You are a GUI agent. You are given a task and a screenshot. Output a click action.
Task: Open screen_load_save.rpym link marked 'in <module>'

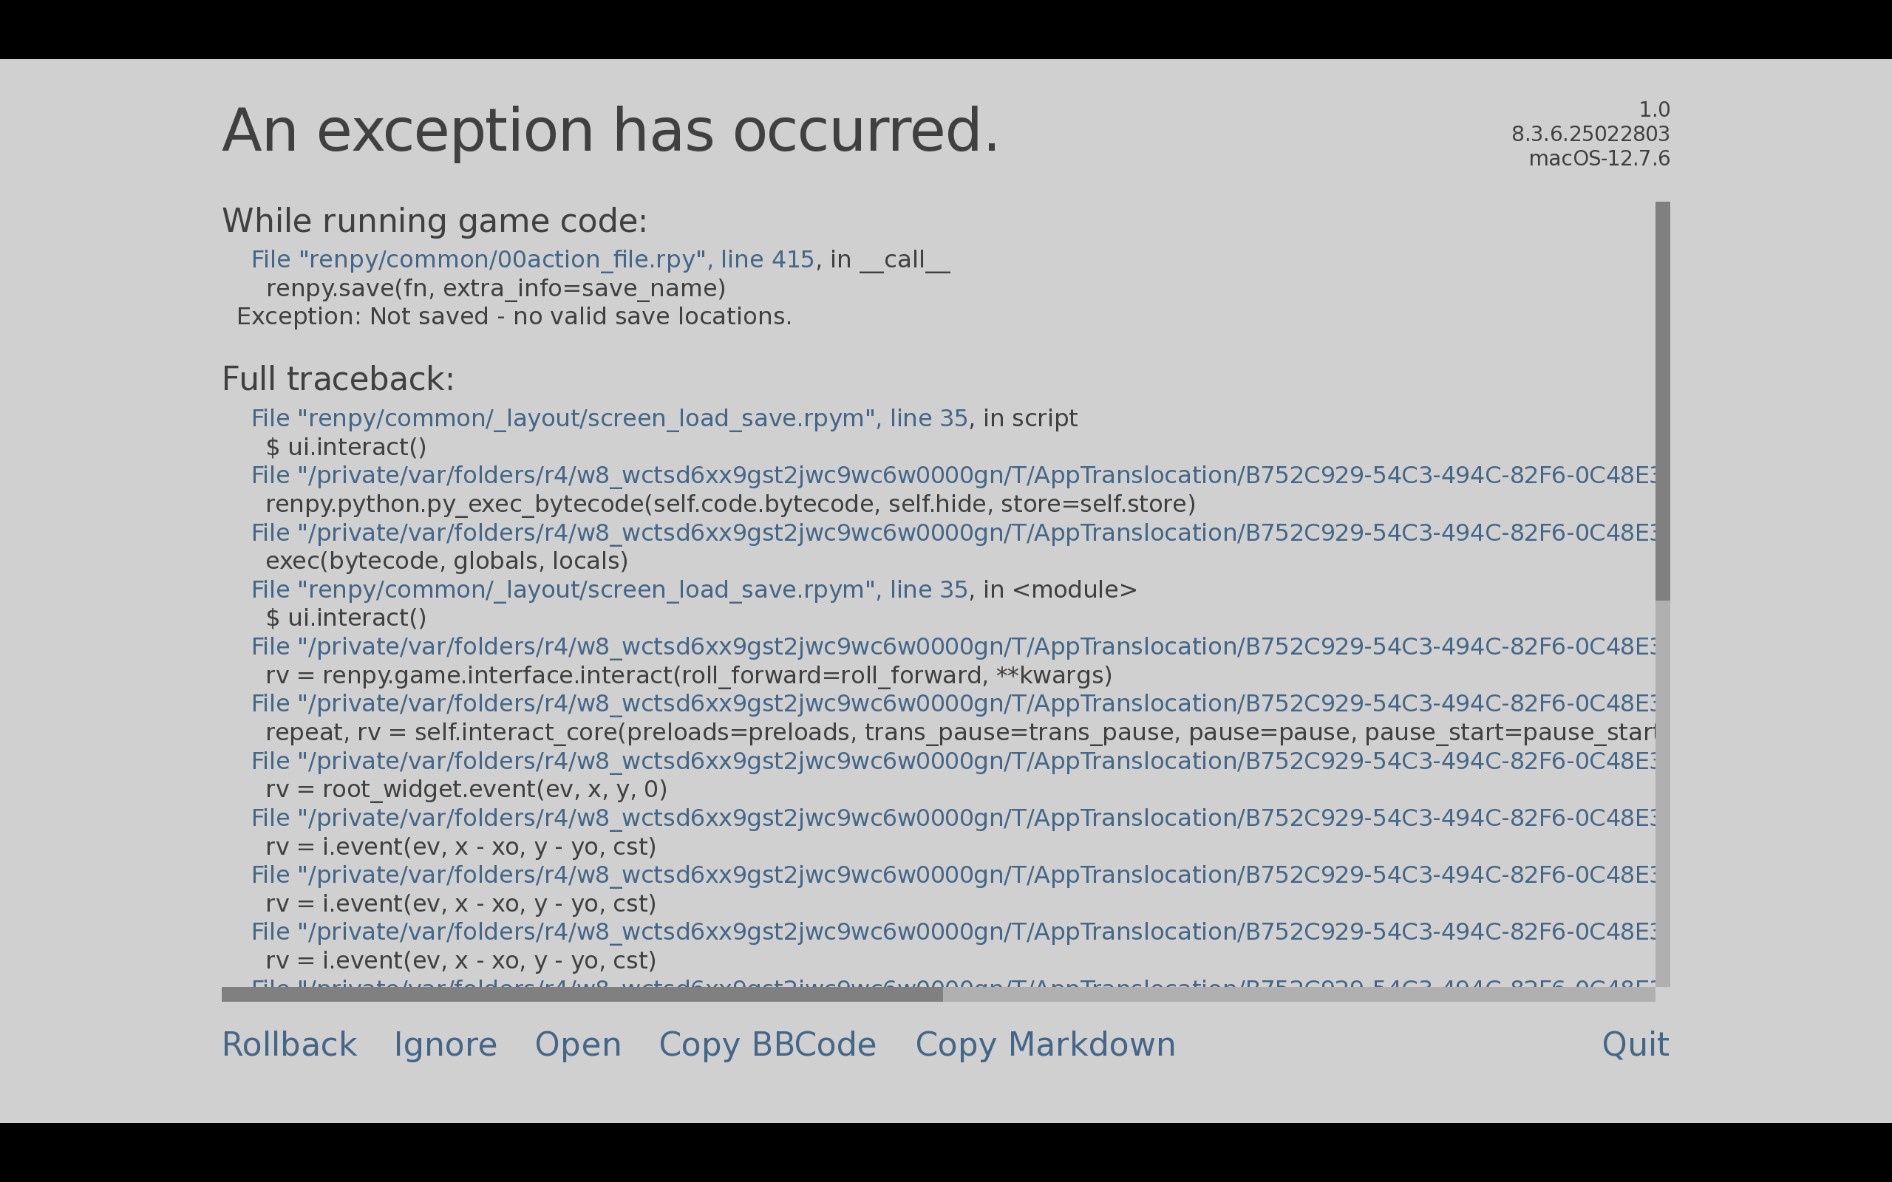click(608, 590)
